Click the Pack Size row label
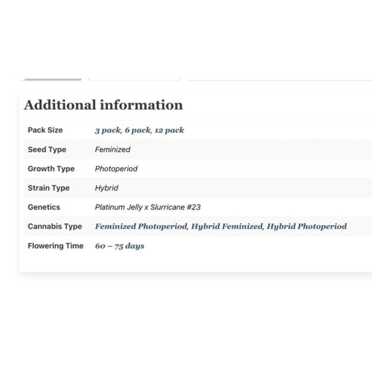 pyautogui.click(x=45, y=130)
